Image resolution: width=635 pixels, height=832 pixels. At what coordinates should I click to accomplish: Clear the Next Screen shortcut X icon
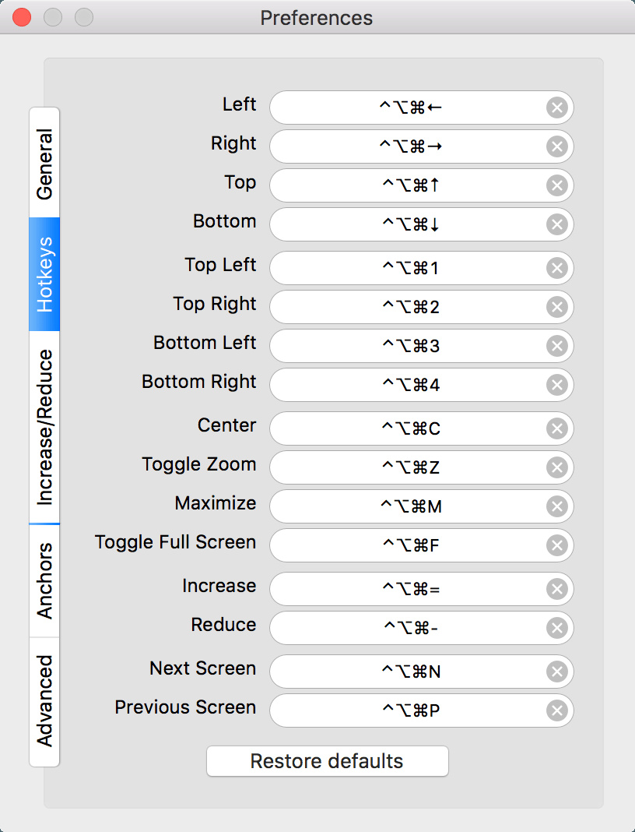click(x=556, y=672)
